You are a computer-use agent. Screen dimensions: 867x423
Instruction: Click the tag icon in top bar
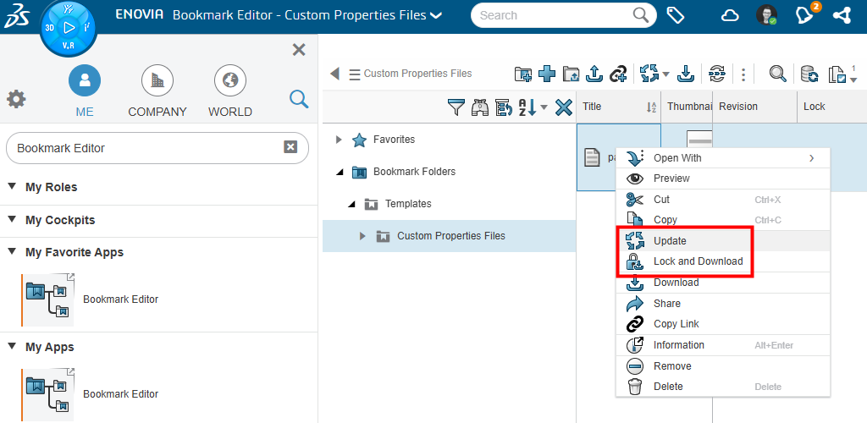[x=676, y=15]
